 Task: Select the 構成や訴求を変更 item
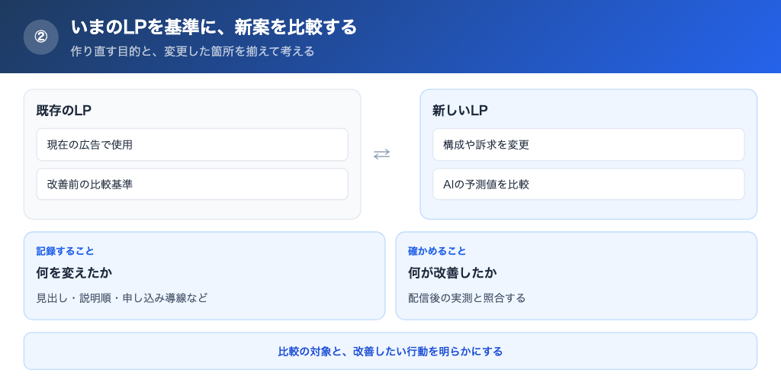tap(588, 145)
